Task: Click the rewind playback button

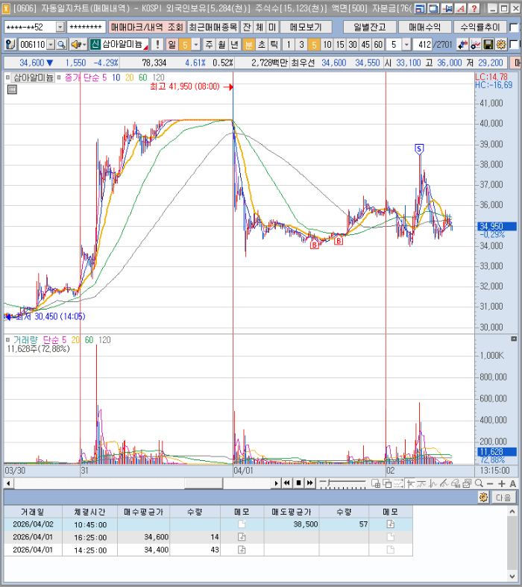Action: tap(286, 483)
